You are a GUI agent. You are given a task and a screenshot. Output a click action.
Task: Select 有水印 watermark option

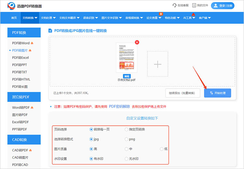91,159
